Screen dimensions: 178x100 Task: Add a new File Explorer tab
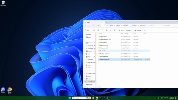coord(107,22)
